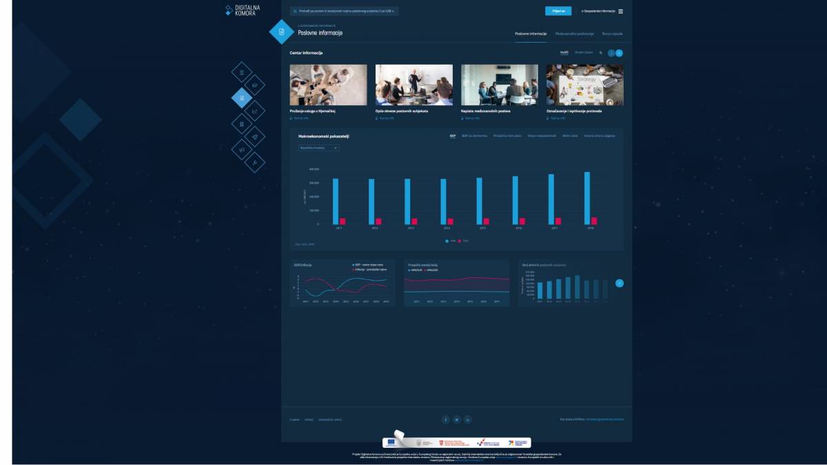Open the Facebook page icon
This screenshot has height=465, width=827.
pos(445,420)
